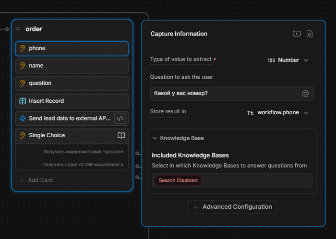
Task: Click the lightning icon on Send lead data card
Action: point(23,118)
